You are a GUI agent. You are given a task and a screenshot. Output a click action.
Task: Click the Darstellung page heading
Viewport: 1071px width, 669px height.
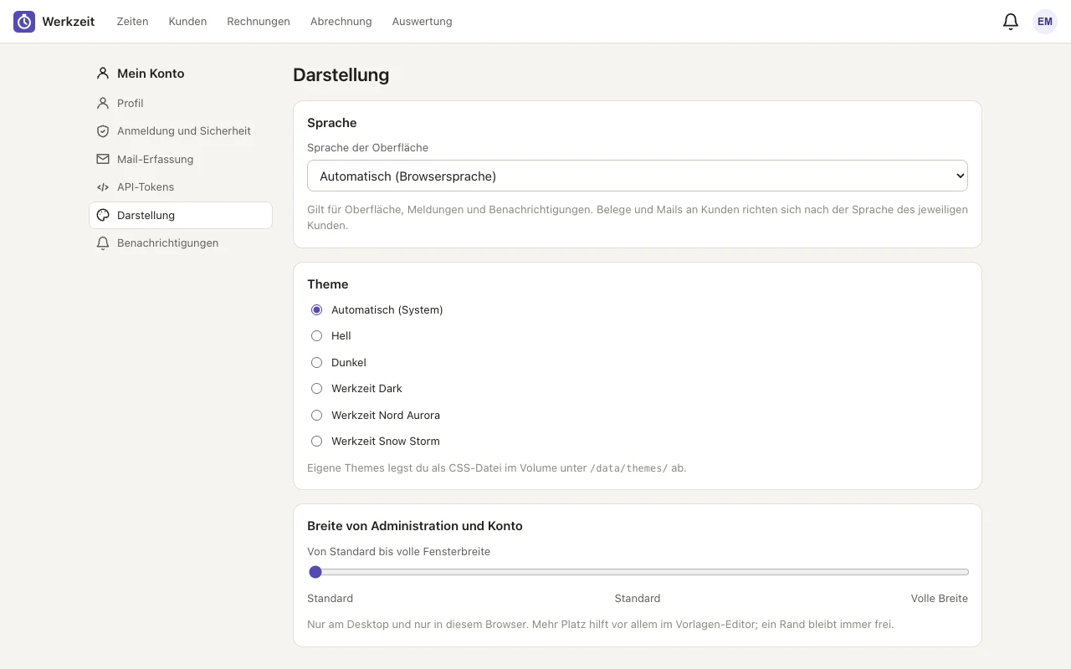click(341, 74)
